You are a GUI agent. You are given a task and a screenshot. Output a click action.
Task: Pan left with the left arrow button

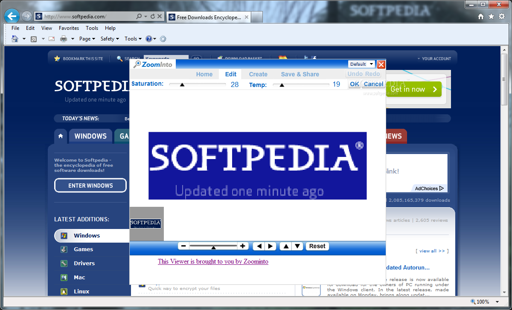coord(259,246)
